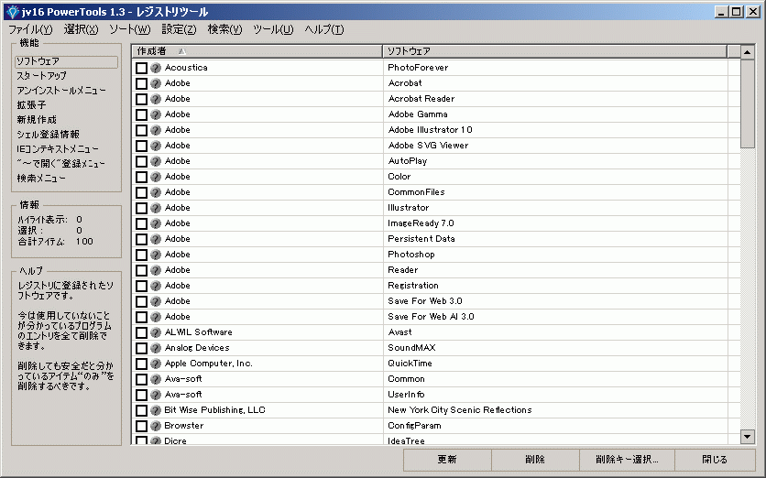Open the ソート menu
766x478 pixels.
tap(130, 30)
